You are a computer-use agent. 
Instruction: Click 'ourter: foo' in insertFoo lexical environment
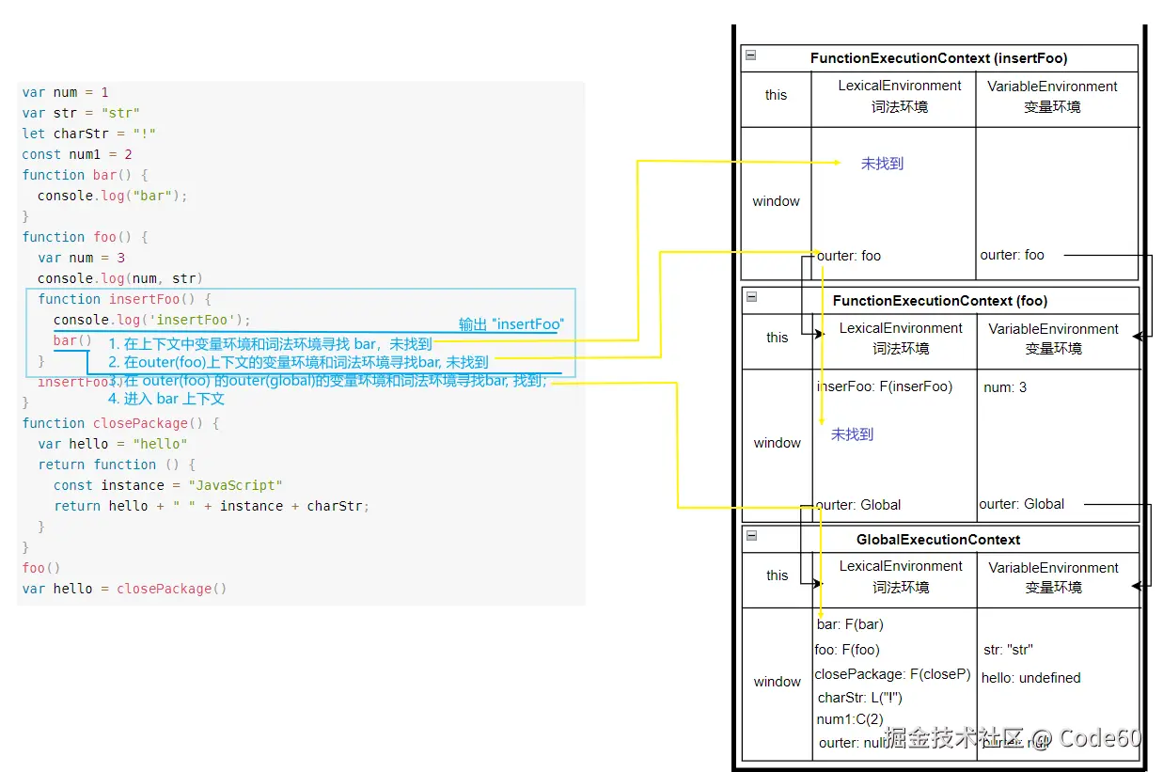849,256
